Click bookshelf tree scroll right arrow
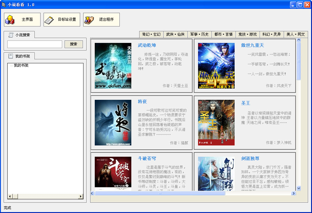Screen dimensions: 312x213 coord(80,197)
